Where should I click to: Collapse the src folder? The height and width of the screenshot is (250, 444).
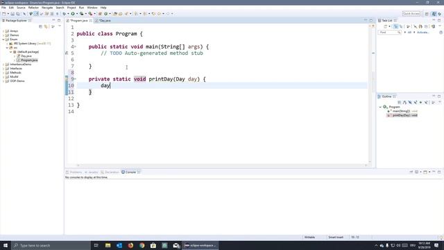(8, 48)
